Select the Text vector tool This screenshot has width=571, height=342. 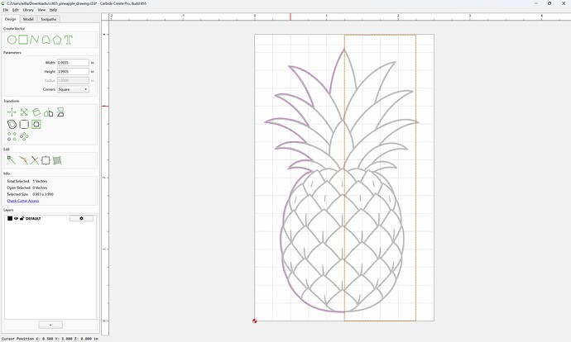[69, 40]
